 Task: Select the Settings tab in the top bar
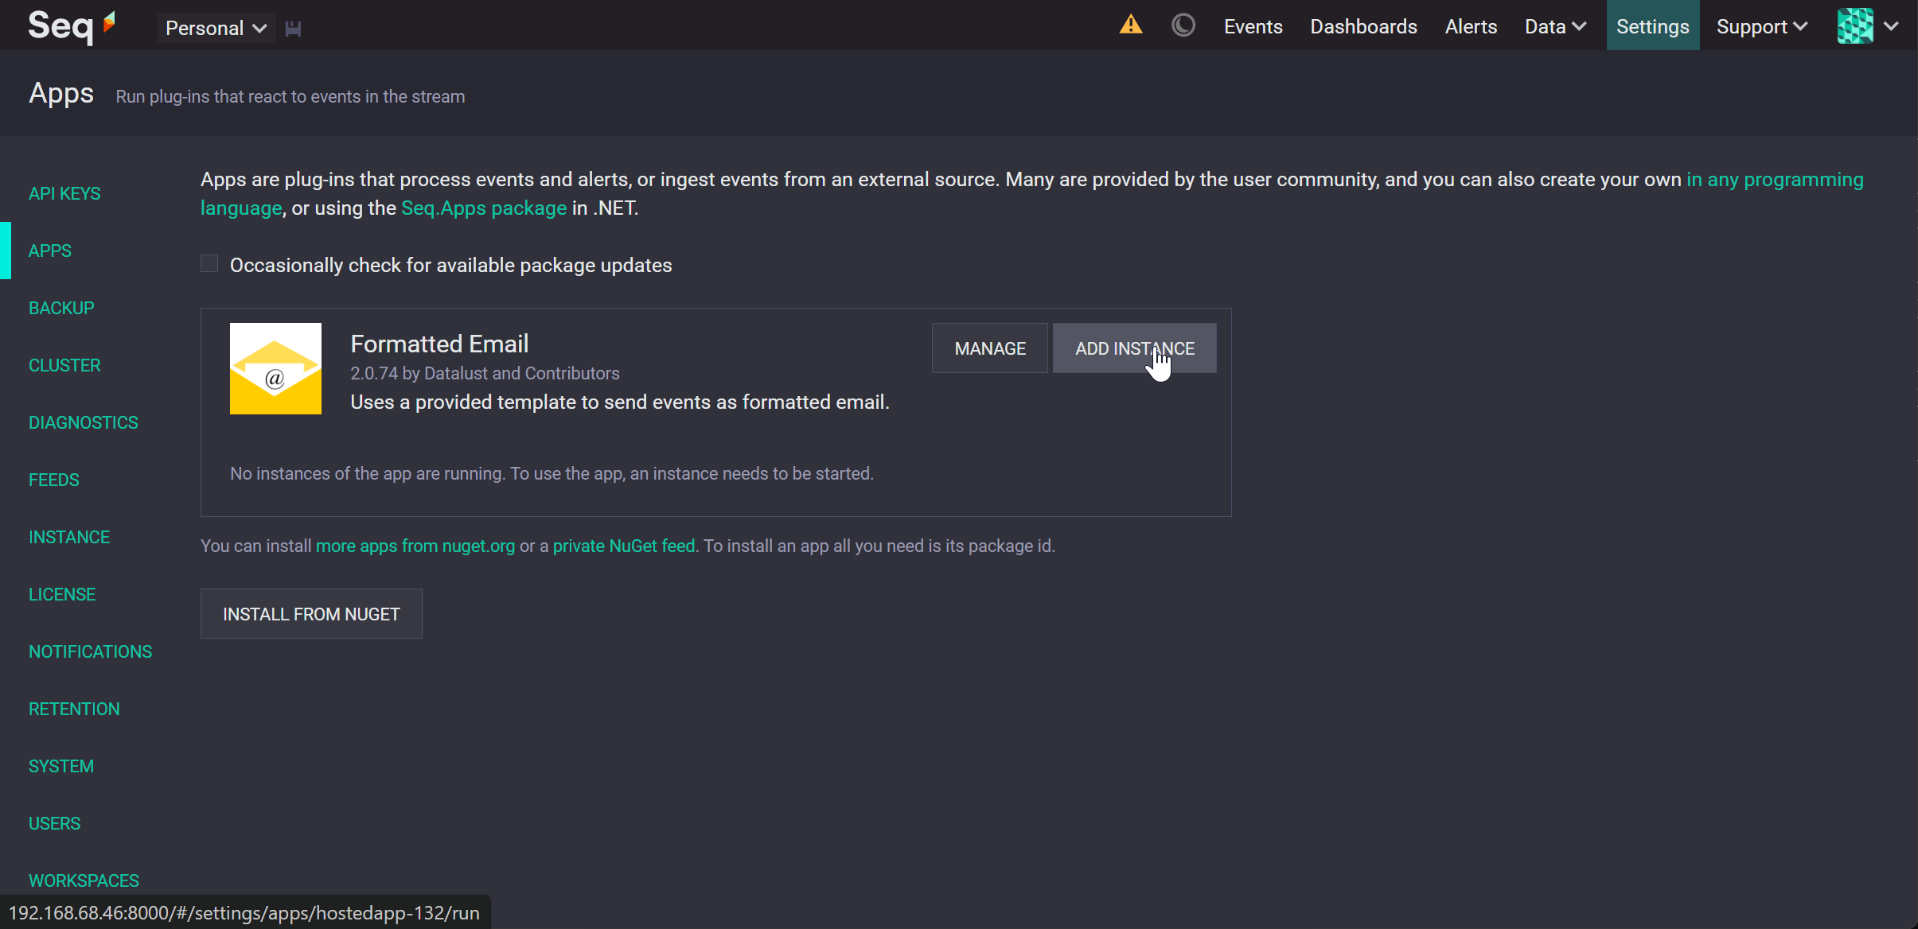click(1653, 25)
